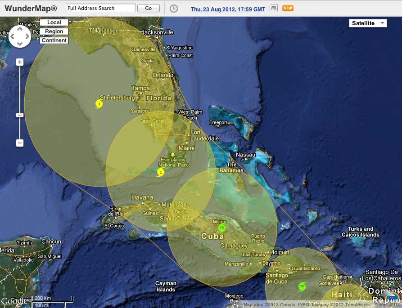Open the Satellite map type dropdown
This screenshot has width=402, height=308.
(368, 23)
